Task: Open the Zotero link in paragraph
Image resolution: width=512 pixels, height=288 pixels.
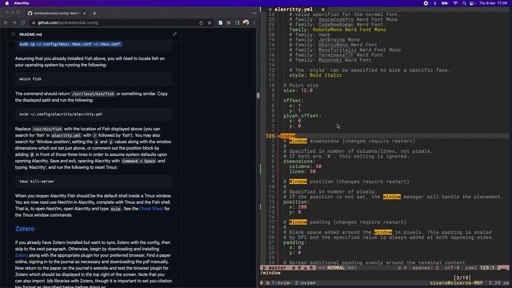Action: point(22,255)
